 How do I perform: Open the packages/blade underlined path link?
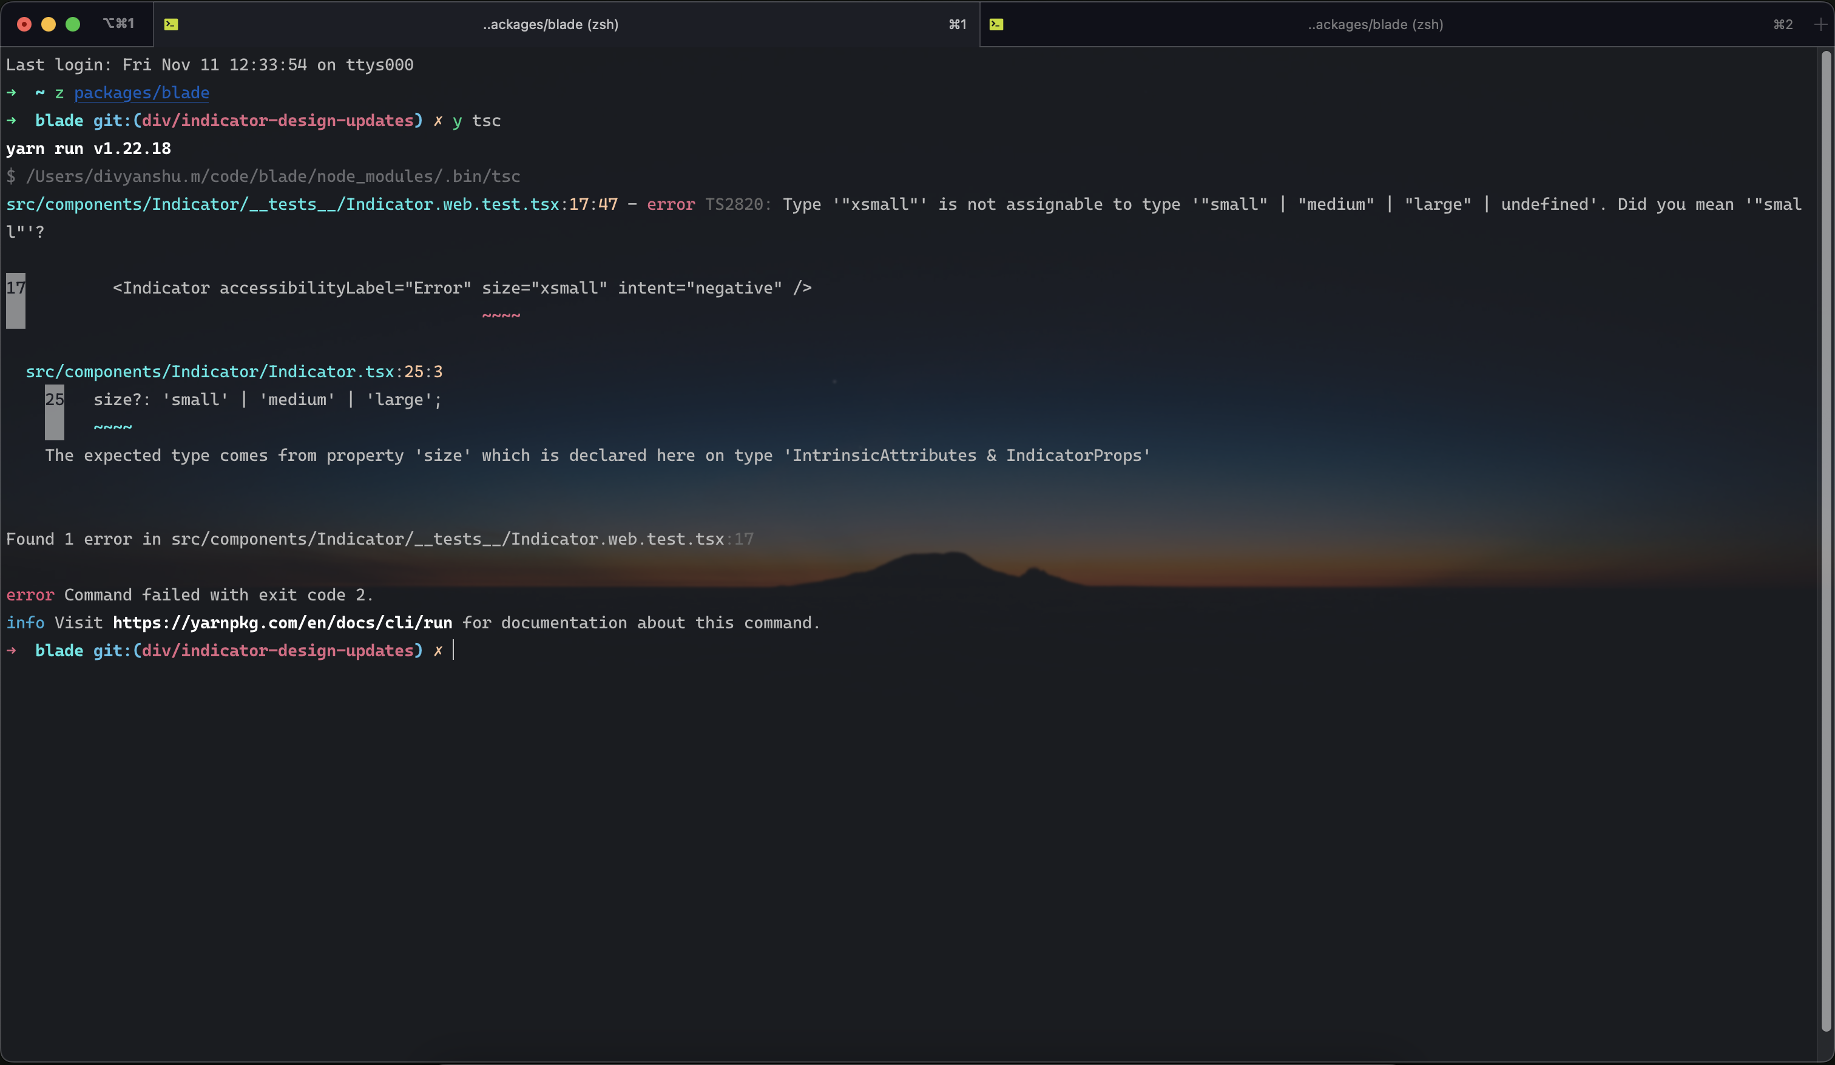click(141, 92)
